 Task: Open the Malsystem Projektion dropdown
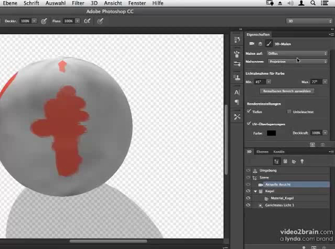(x=297, y=62)
